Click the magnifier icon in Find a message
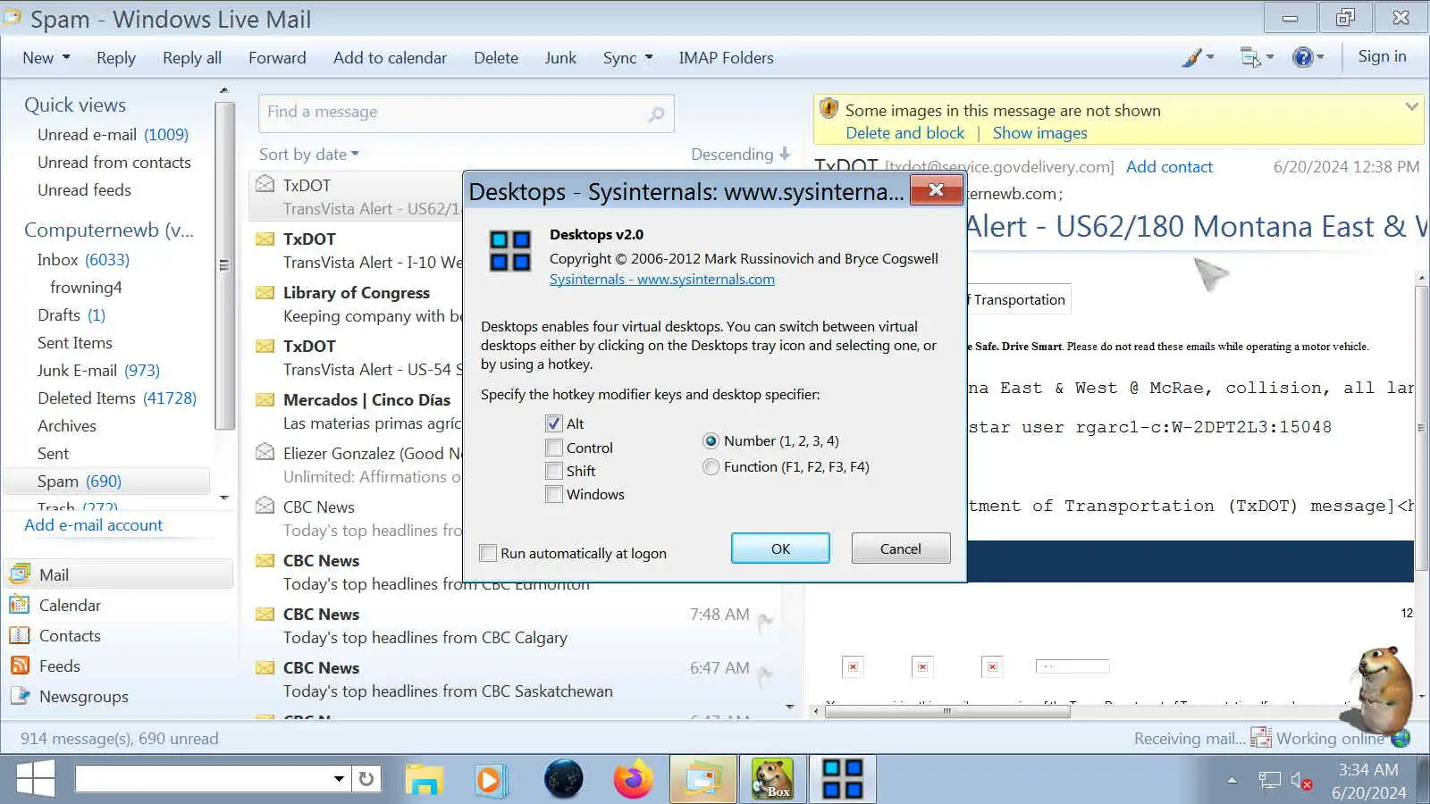This screenshot has height=804, width=1430. [x=656, y=113]
